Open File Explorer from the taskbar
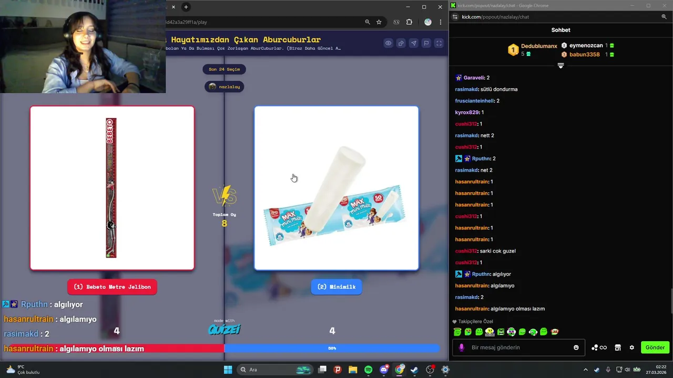The width and height of the screenshot is (673, 378). click(353, 370)
